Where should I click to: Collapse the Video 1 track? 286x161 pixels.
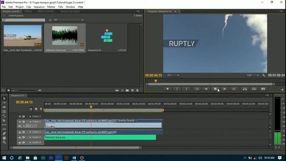[x=30, y=122]
